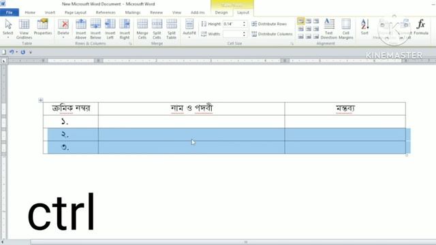Click the table resize handle at bottom-right
This screenshot has width=436, height=245.
point(407,155)
